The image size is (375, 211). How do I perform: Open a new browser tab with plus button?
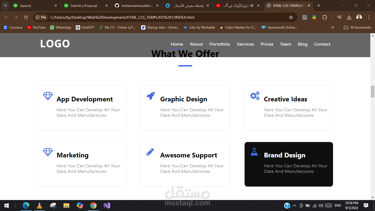click(x=319, y=5)
